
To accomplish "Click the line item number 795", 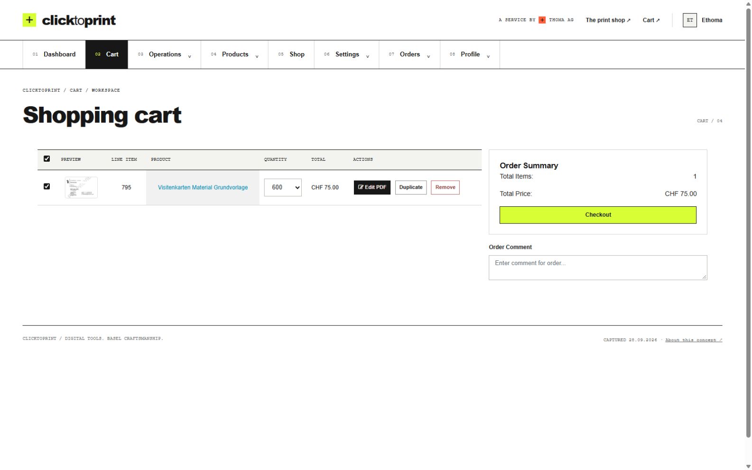I will click(x=126, y=187).
